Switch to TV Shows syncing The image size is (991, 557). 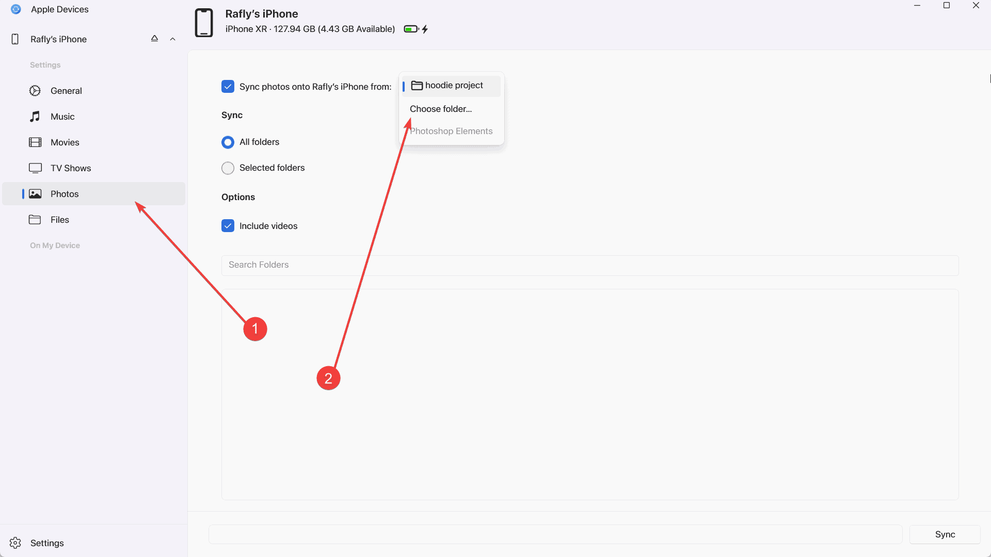tap(71, 168)
